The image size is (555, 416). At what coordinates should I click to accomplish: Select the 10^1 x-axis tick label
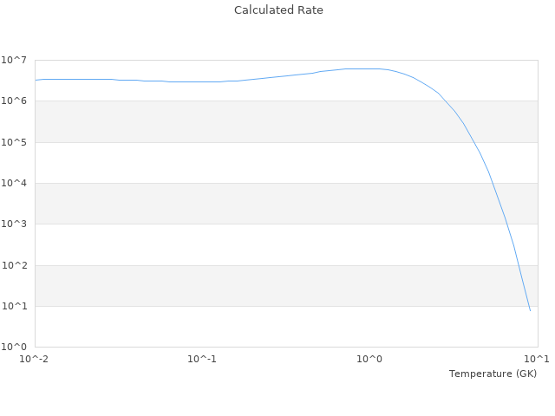click(537, 359)
